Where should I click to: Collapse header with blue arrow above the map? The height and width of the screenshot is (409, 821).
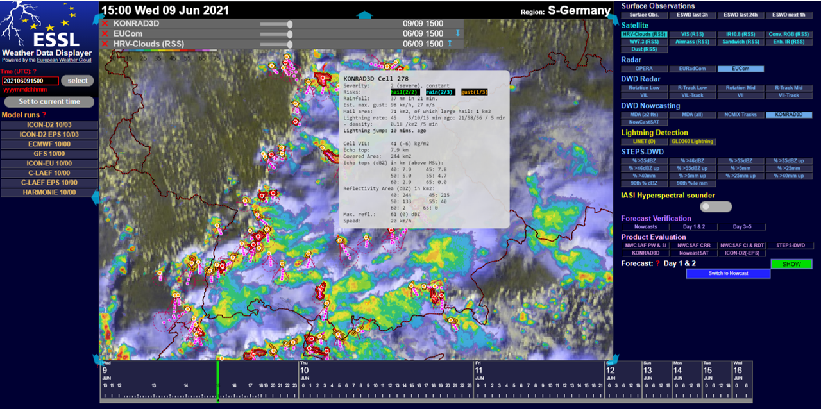tap(364, 15)
